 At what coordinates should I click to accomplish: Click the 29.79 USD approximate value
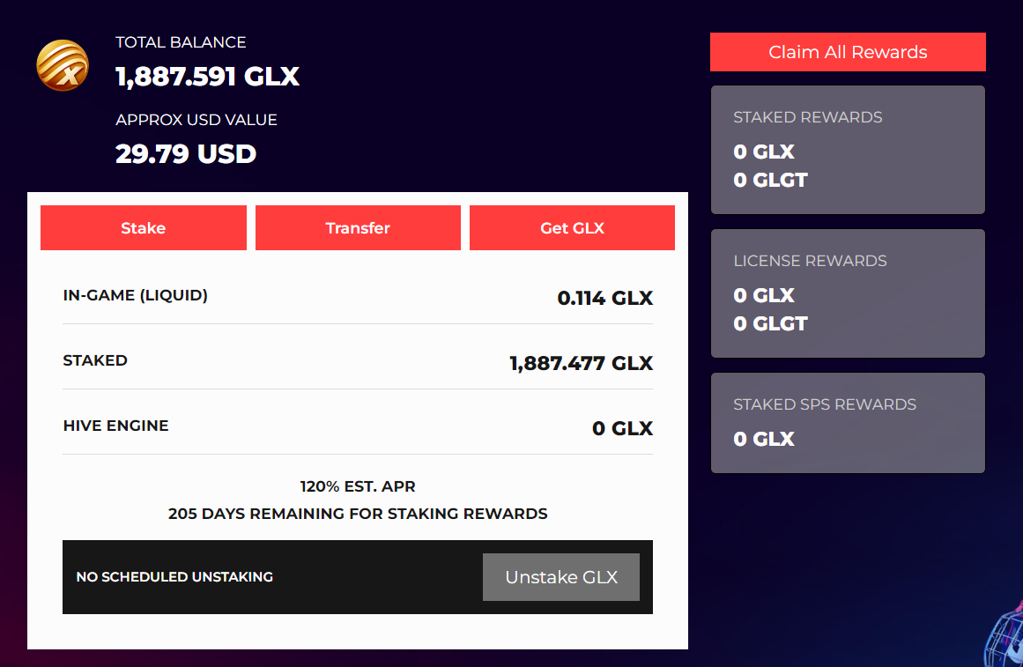pos(185,154)
